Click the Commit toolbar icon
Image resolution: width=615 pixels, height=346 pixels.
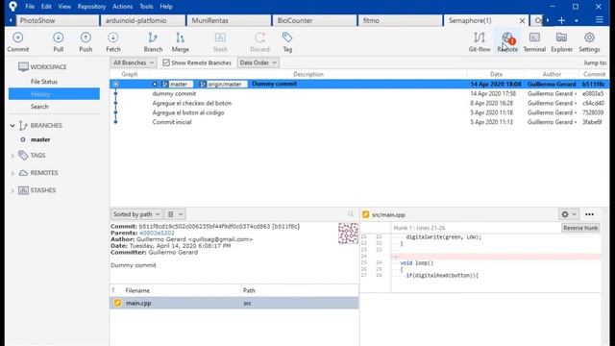point(17,42)
